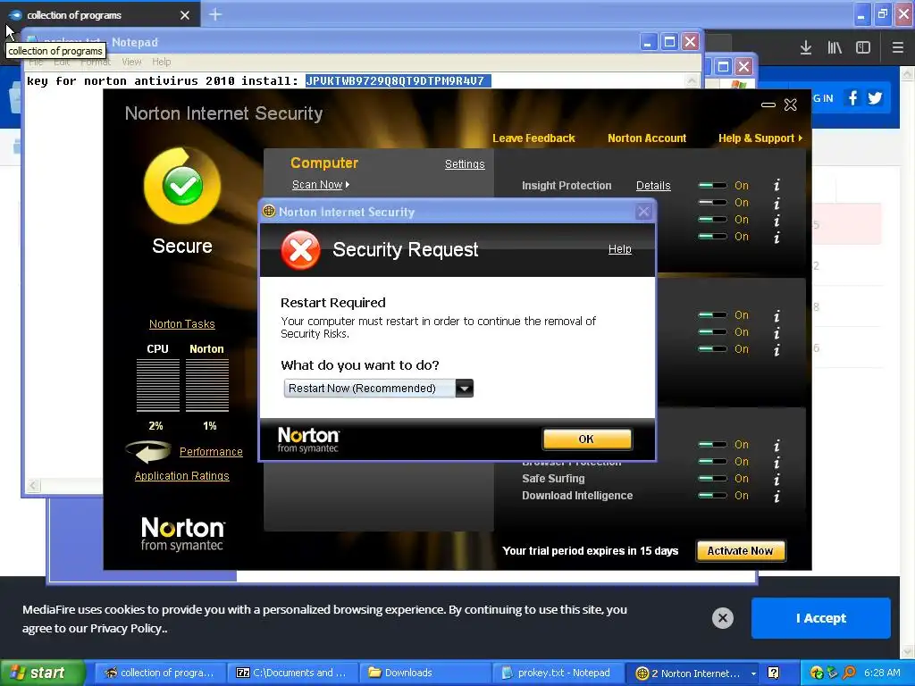Click the Norton usage meter
This screenshot has height=686, width=915.
[207, 385]
